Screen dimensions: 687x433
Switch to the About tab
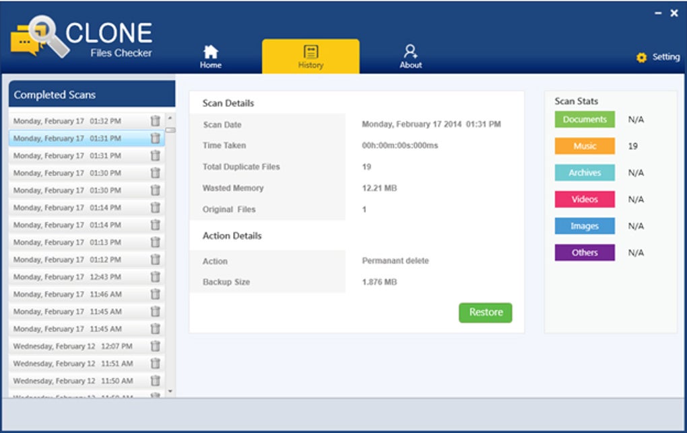tap(411, 57)
